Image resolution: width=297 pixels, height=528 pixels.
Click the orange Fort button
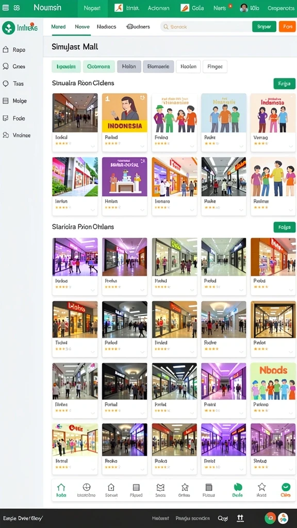[287, 27]
